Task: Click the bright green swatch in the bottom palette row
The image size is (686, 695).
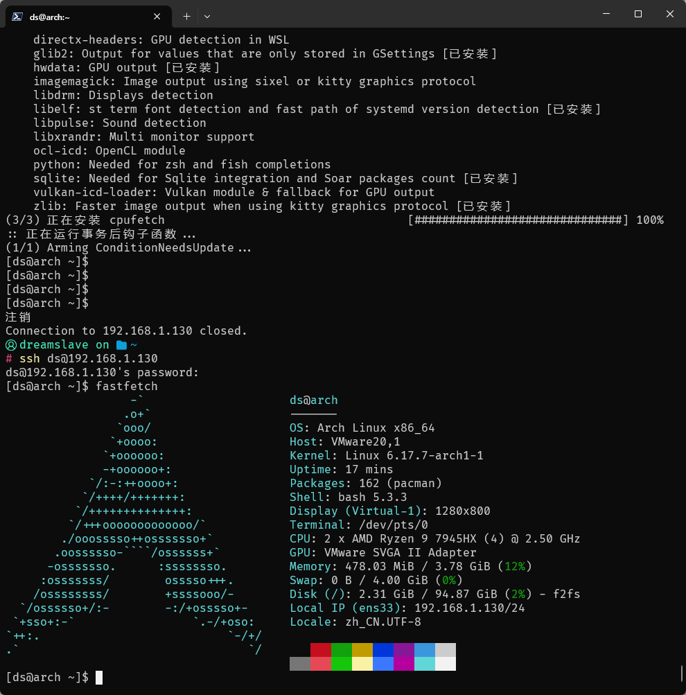Action: tap(341, 663)
